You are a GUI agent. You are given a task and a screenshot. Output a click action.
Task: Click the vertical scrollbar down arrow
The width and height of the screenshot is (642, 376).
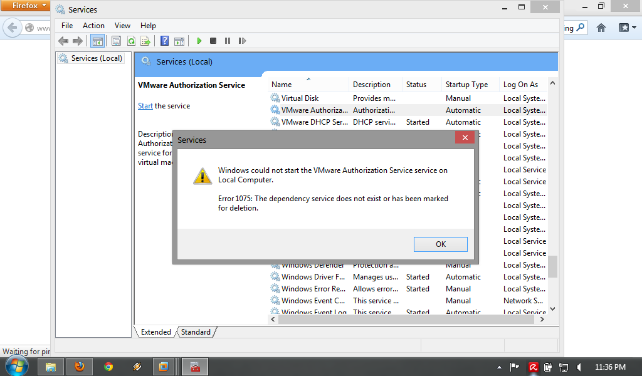point(553,309)
